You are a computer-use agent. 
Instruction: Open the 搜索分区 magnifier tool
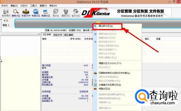(x=16, y=13)
